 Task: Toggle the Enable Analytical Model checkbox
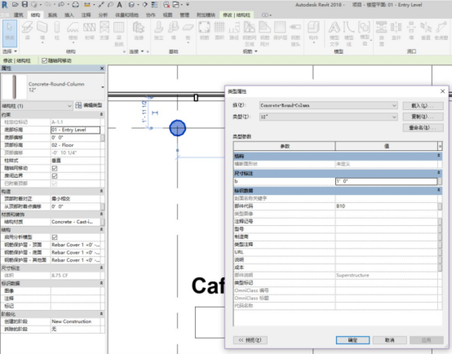pyautogui.click(x=55, y=237)
